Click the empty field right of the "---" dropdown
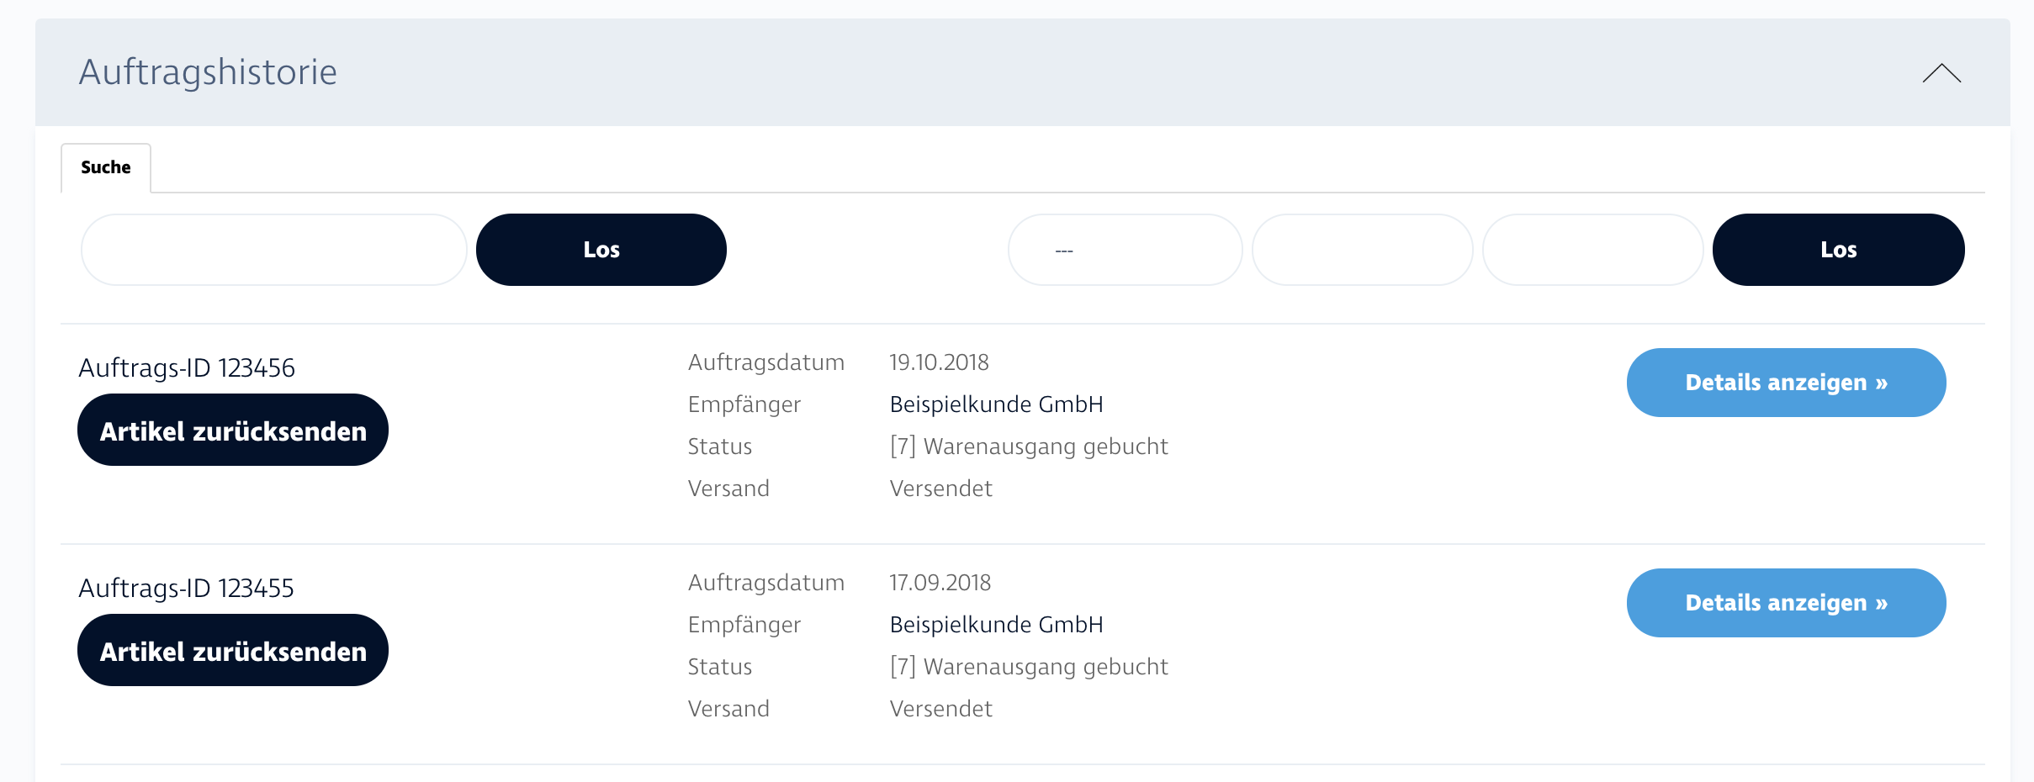Image resolution: width=2034 pixels, height=782 pixels. pyautogui.click(x=1362, y=250)
